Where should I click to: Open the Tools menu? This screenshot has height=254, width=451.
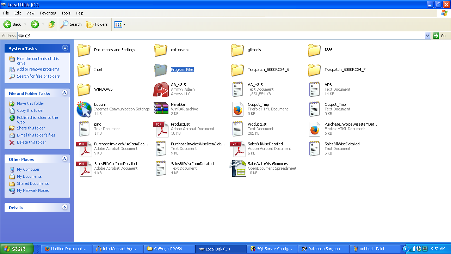tap(66, 13)
